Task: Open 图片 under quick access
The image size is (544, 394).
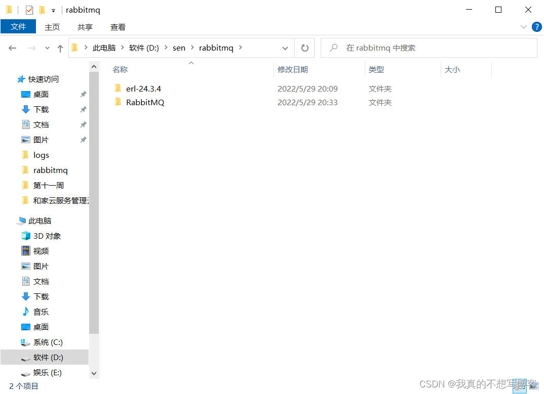Action: pos(41,140)
